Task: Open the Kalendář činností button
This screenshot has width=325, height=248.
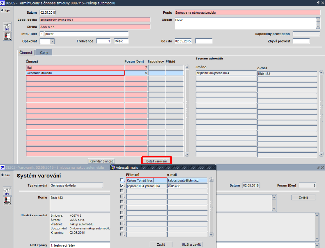Action: [101, 161]
